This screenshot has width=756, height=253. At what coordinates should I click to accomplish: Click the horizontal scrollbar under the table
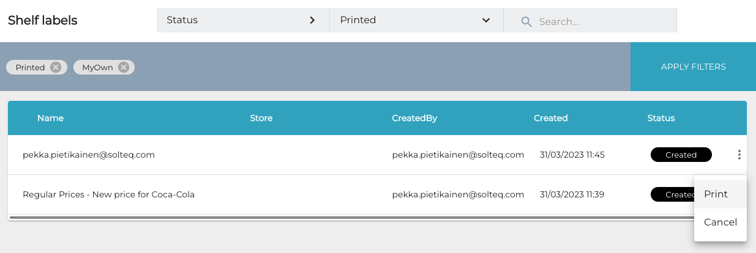[349, 217]
